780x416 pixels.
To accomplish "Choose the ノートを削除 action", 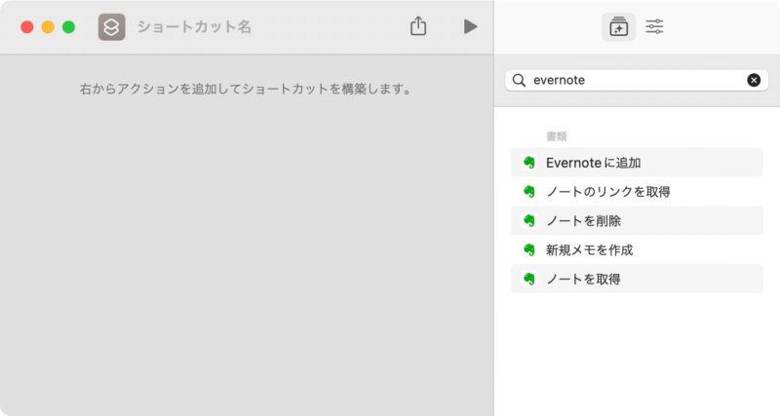I will tap(637, 221).
